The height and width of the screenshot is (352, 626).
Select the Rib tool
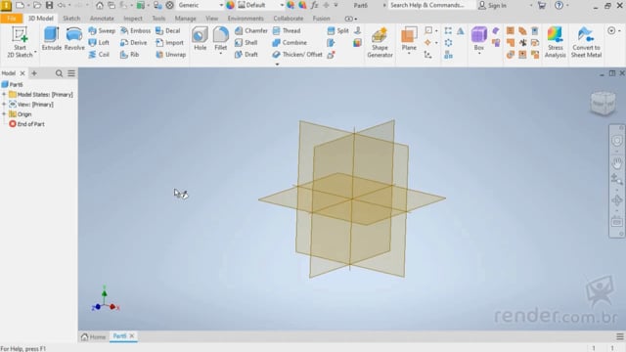[x=130, y=55]
